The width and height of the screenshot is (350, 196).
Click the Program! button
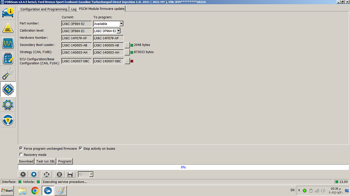click(65, 161)
